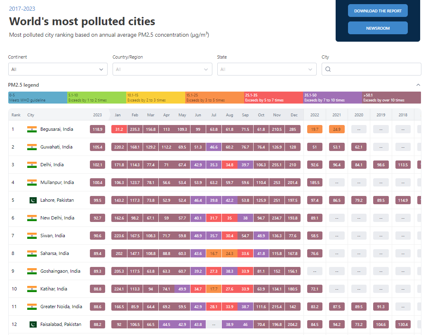Click Begusarai's January value 31.2

(119, 130)
